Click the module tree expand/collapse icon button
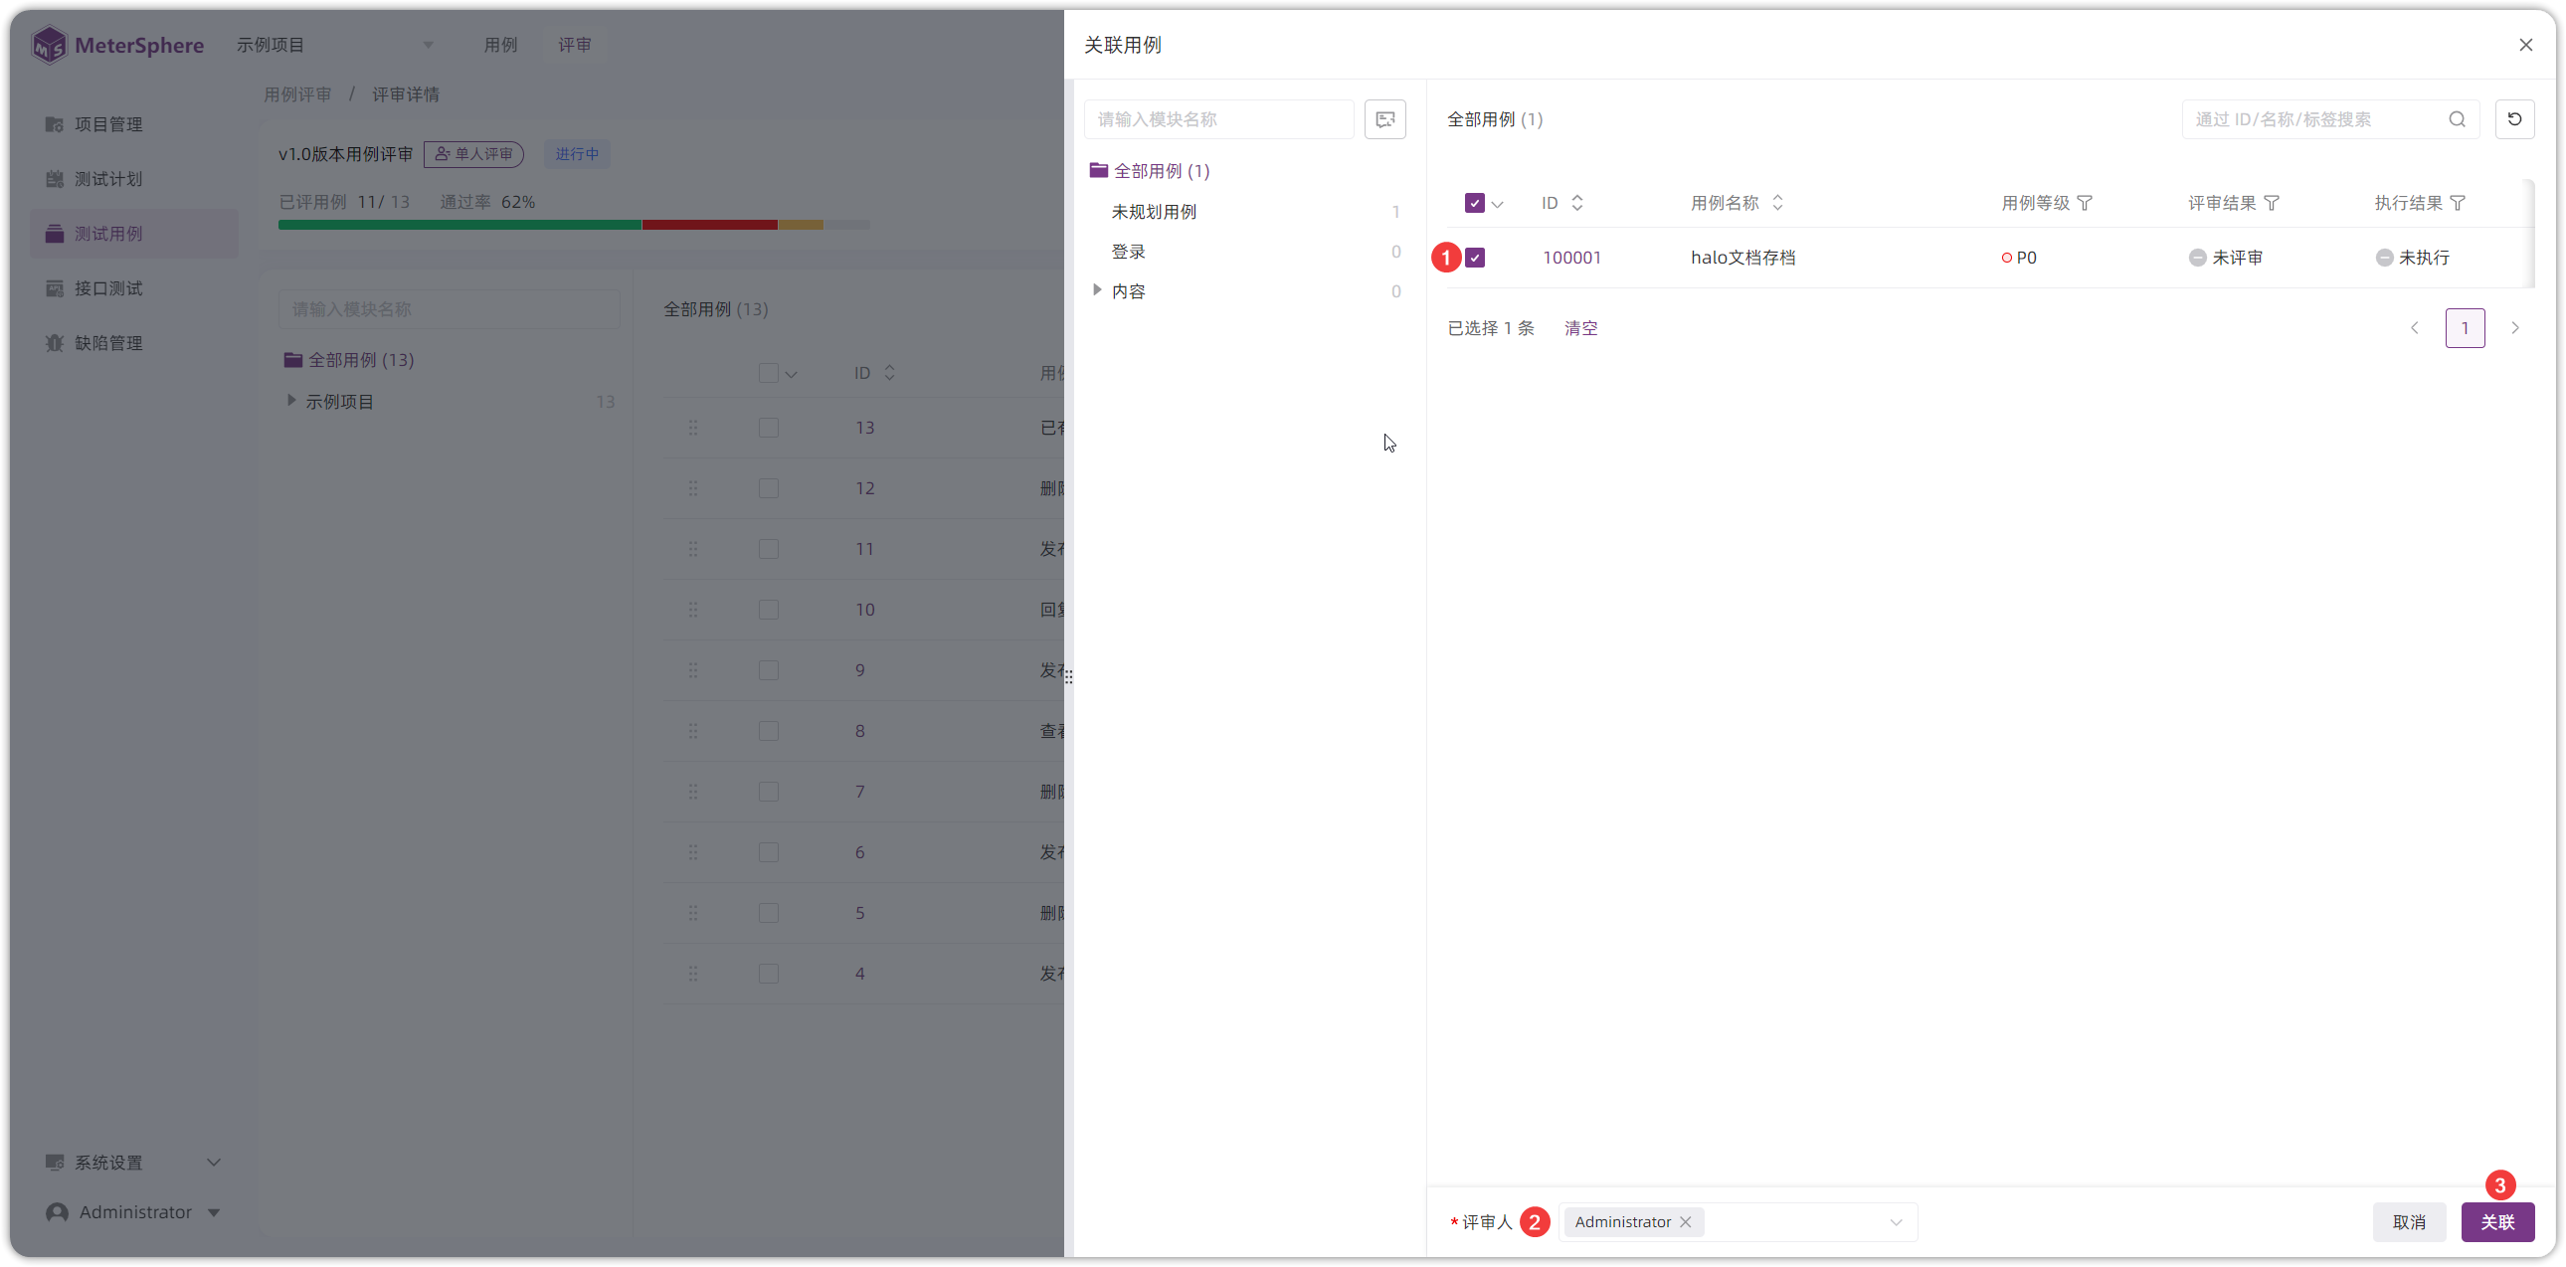 (x=1384, y=119)
